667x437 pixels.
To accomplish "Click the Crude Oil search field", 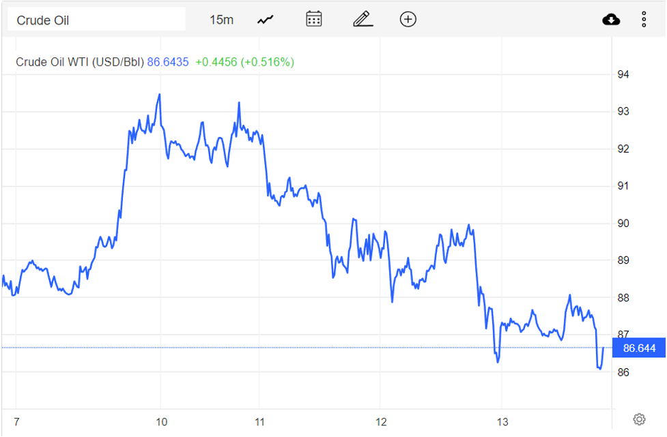I will (96, 20).
